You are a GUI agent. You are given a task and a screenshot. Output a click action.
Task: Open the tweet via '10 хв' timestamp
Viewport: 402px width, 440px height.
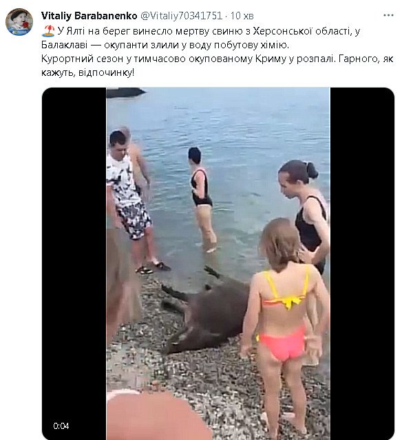[x=242, y=16]
